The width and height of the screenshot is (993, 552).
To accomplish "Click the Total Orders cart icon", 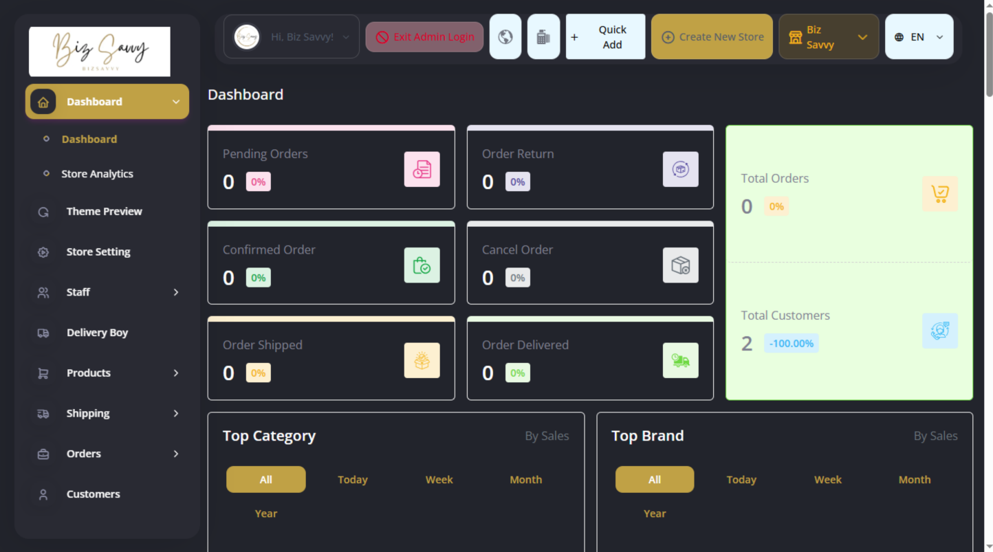I will pyautogui.click(x=939, y=194).
